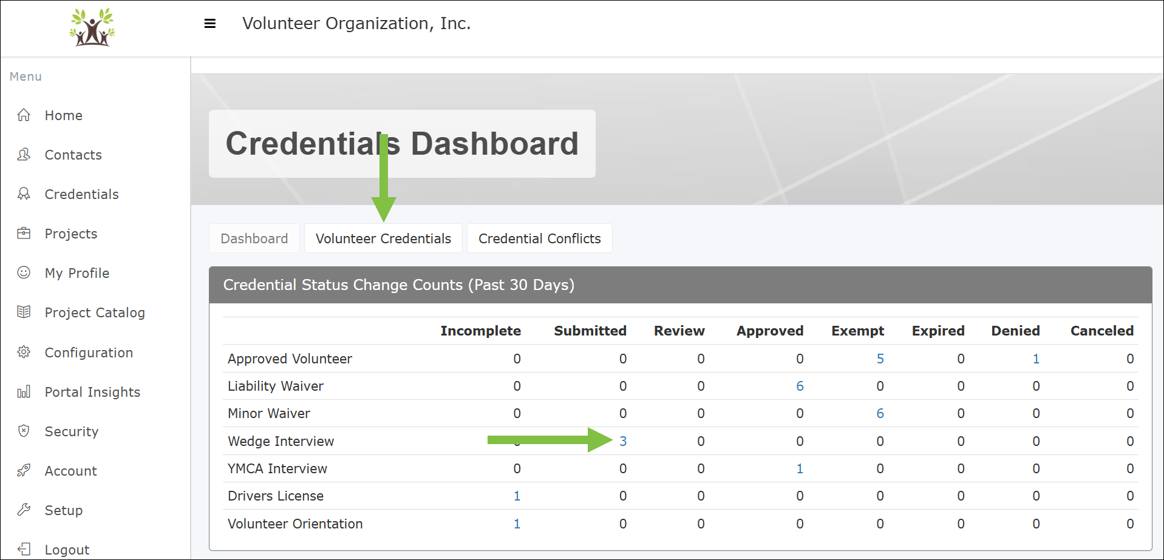The height and width of the screenshot is (560, 1164).
Task: Click the Setup wrench icon
Action: coord(24,510)
